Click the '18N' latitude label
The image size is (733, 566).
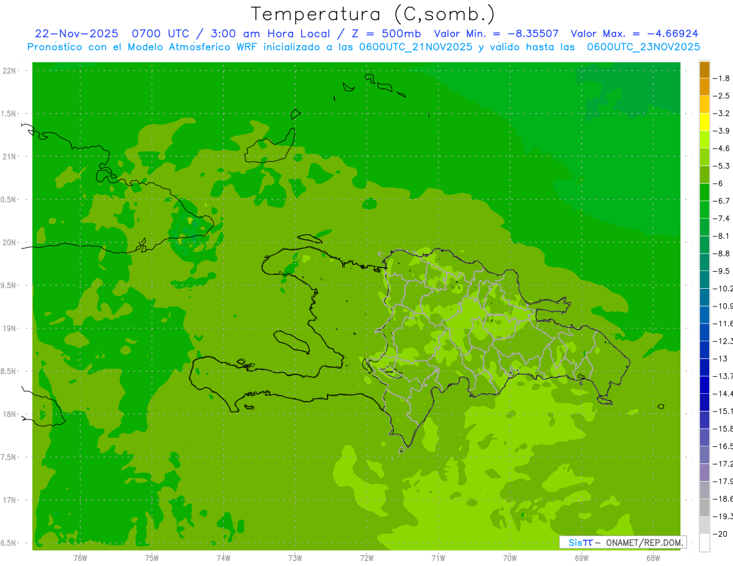9,415
